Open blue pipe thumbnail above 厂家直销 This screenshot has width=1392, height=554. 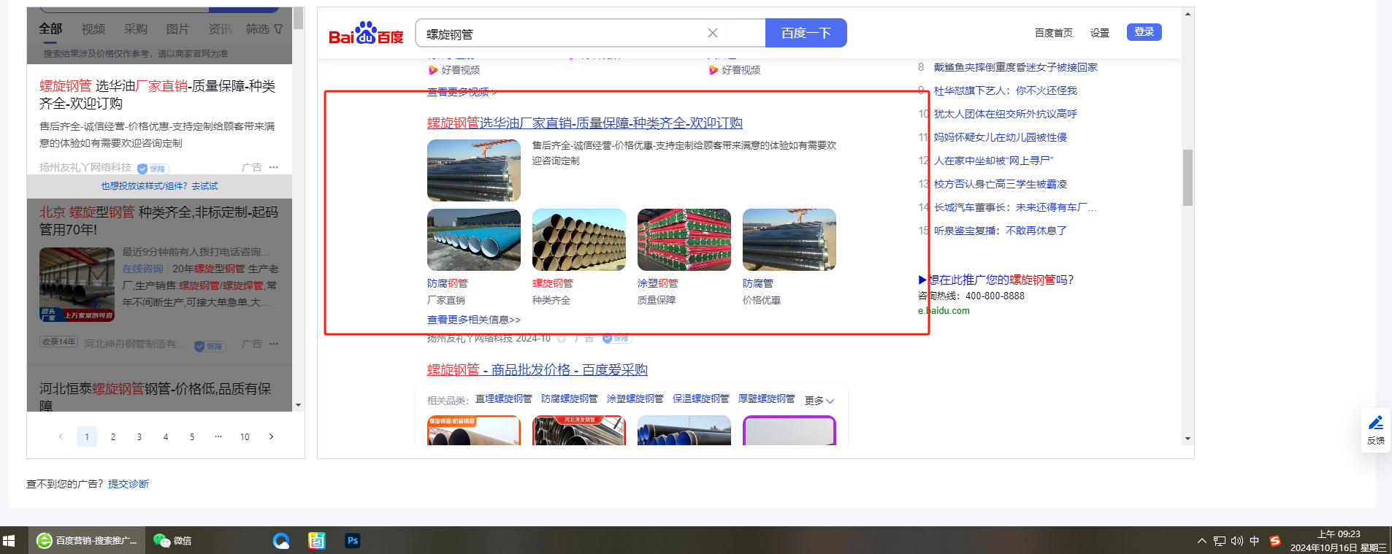point(474,240)
